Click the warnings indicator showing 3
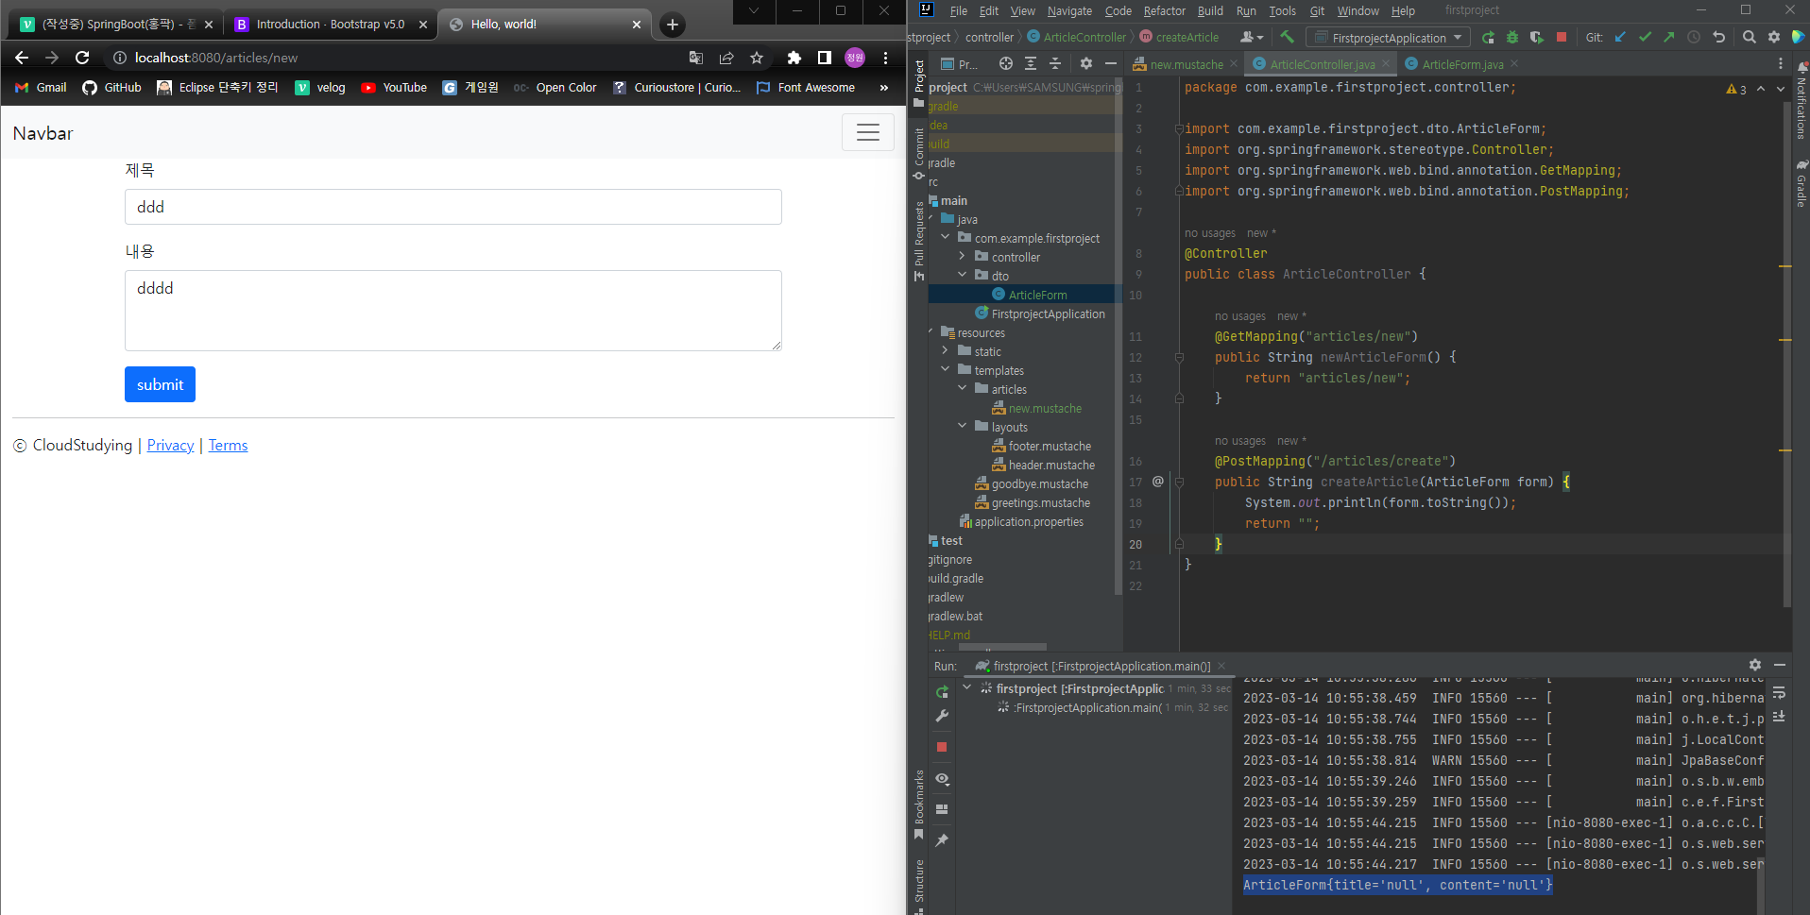The width and height of the screenshot is (1810, 915). 1736,89
